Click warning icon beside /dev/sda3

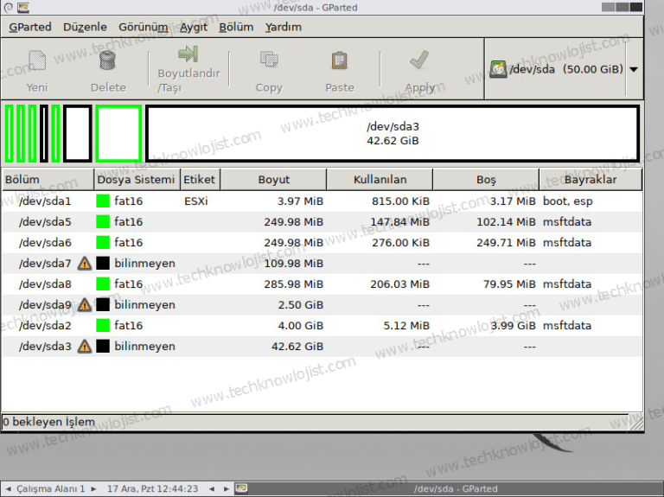tap(85, 347)
